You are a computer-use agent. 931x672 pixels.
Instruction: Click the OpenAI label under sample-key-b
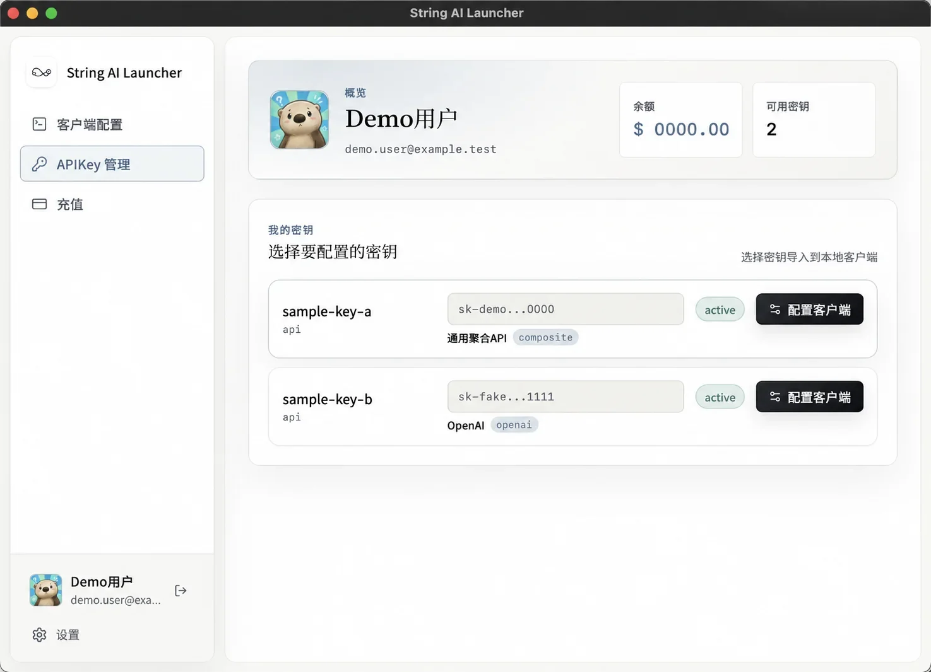466,426
